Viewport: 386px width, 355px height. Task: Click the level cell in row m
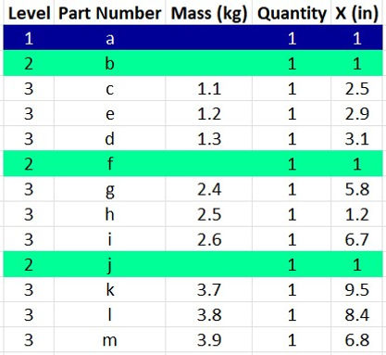(29, 339)
